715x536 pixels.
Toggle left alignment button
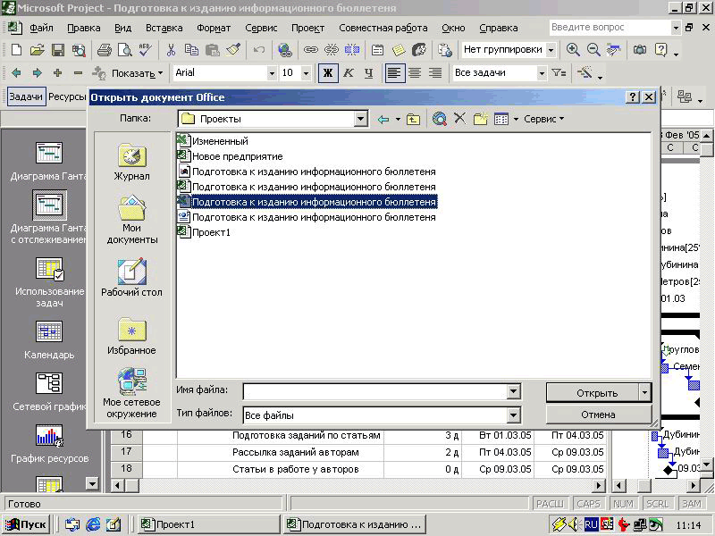click(x=394, y=73)
